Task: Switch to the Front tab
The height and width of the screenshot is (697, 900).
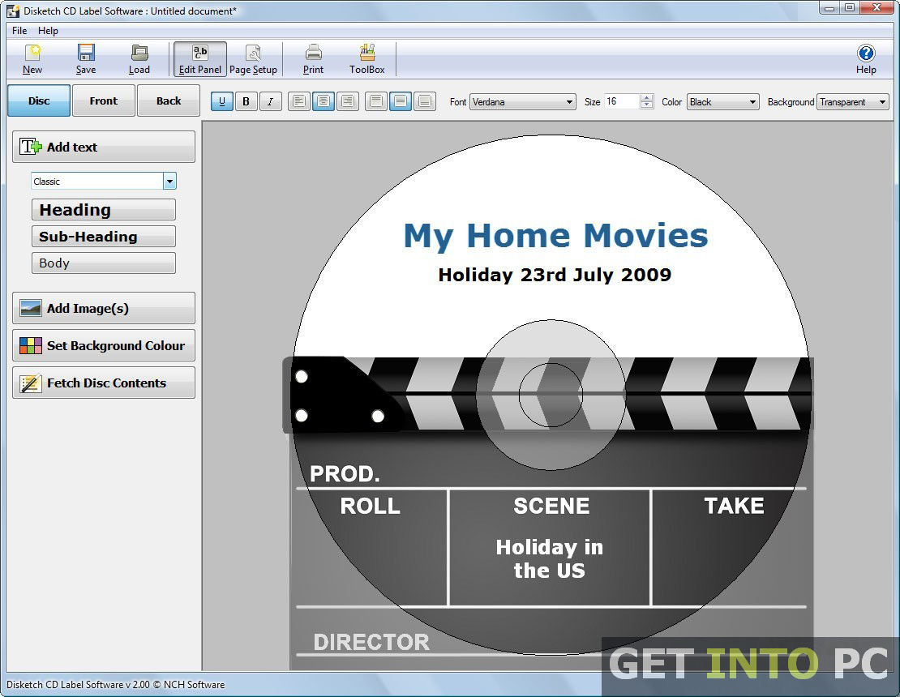Action: click(x=103, y=100)
